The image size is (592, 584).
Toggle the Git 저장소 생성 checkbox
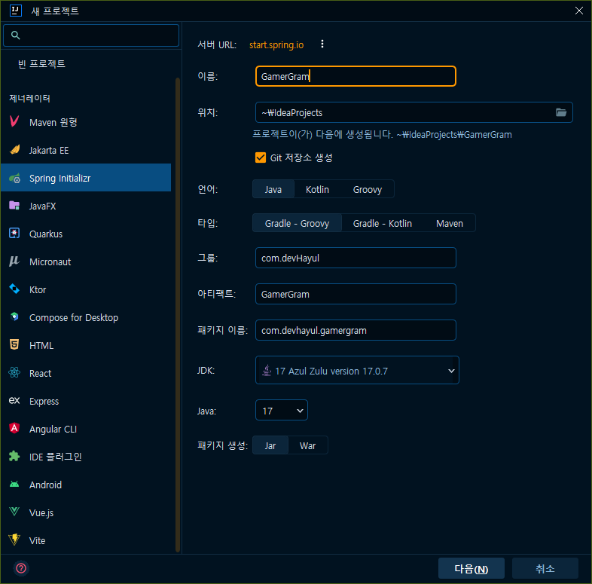[261, 157]
